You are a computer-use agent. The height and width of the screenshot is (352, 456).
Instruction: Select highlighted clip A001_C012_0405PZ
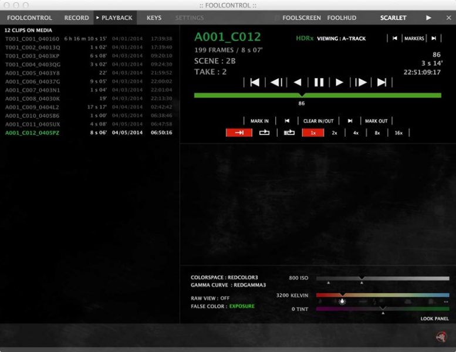click(89, 133)
